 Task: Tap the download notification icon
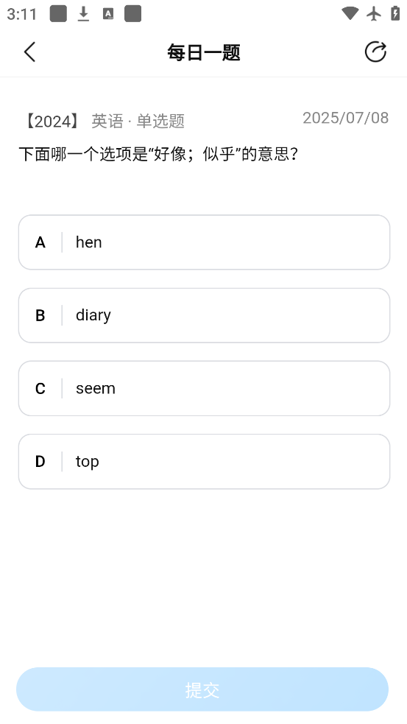pos(83,14)
